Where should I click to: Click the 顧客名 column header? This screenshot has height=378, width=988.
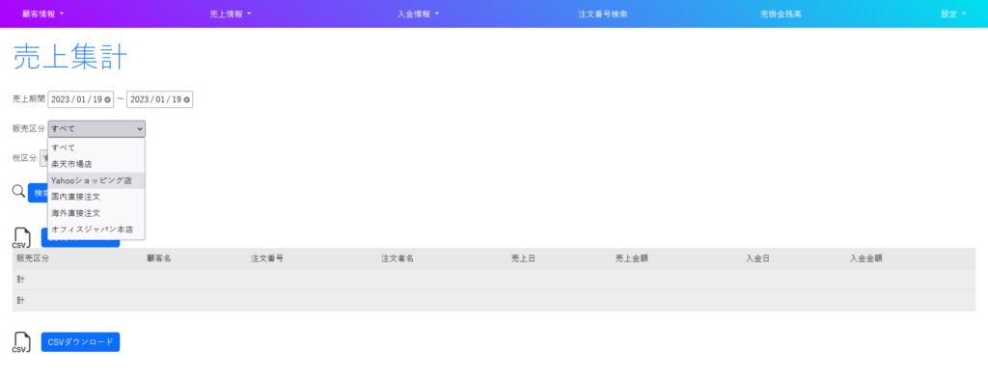point(159,258)
